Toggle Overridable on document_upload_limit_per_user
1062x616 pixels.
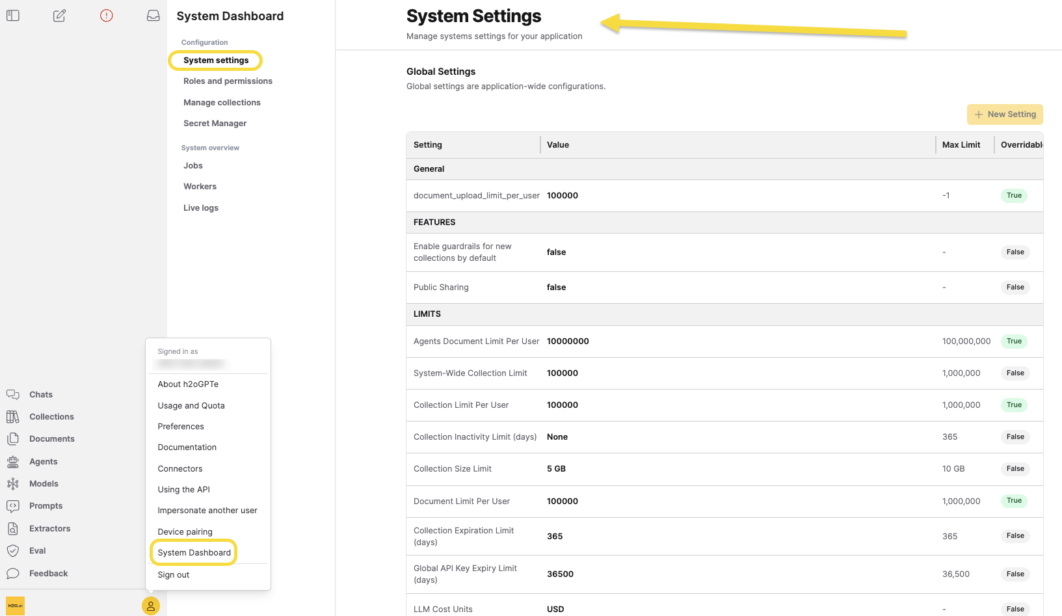(1013, 195)
